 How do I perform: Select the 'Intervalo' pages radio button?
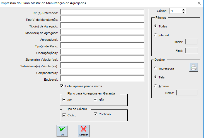[156, 35]
